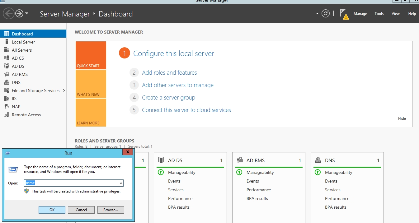The width and height of the screenshot is (419, 223).
Task: Click the DNS tile header icon
Action: coord(318,160)
